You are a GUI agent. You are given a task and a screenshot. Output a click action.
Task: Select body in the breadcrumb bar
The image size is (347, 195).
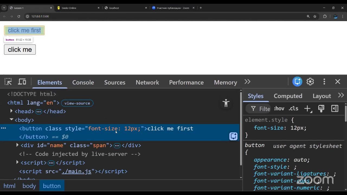pyautogui.click(x=29, y=186)
